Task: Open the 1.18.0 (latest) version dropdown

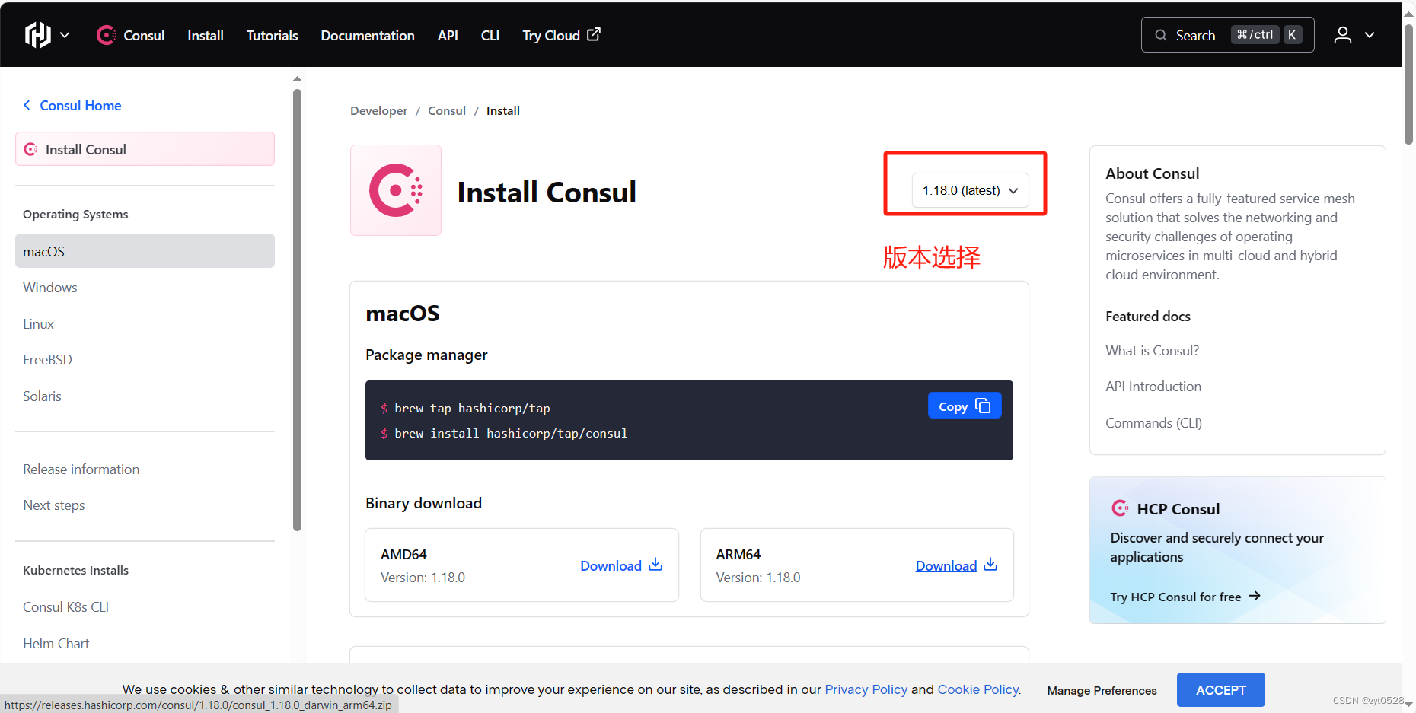Action: pos(969,190)
